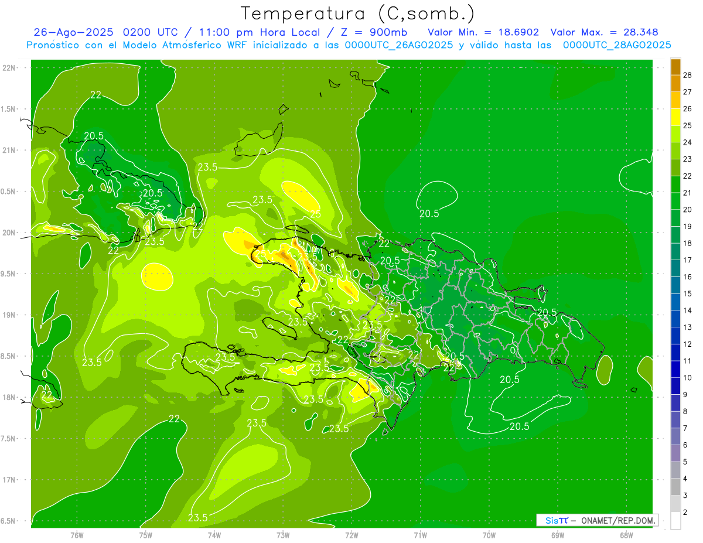Screen dimensions: 703x543
Task: Click the title Temperatura (C,somb.)
Action: coord(358,13)
